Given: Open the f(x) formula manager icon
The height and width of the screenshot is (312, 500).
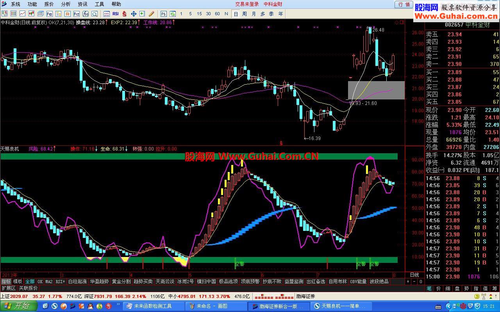Looking at the screenshot, I should (x=86, y=14).
